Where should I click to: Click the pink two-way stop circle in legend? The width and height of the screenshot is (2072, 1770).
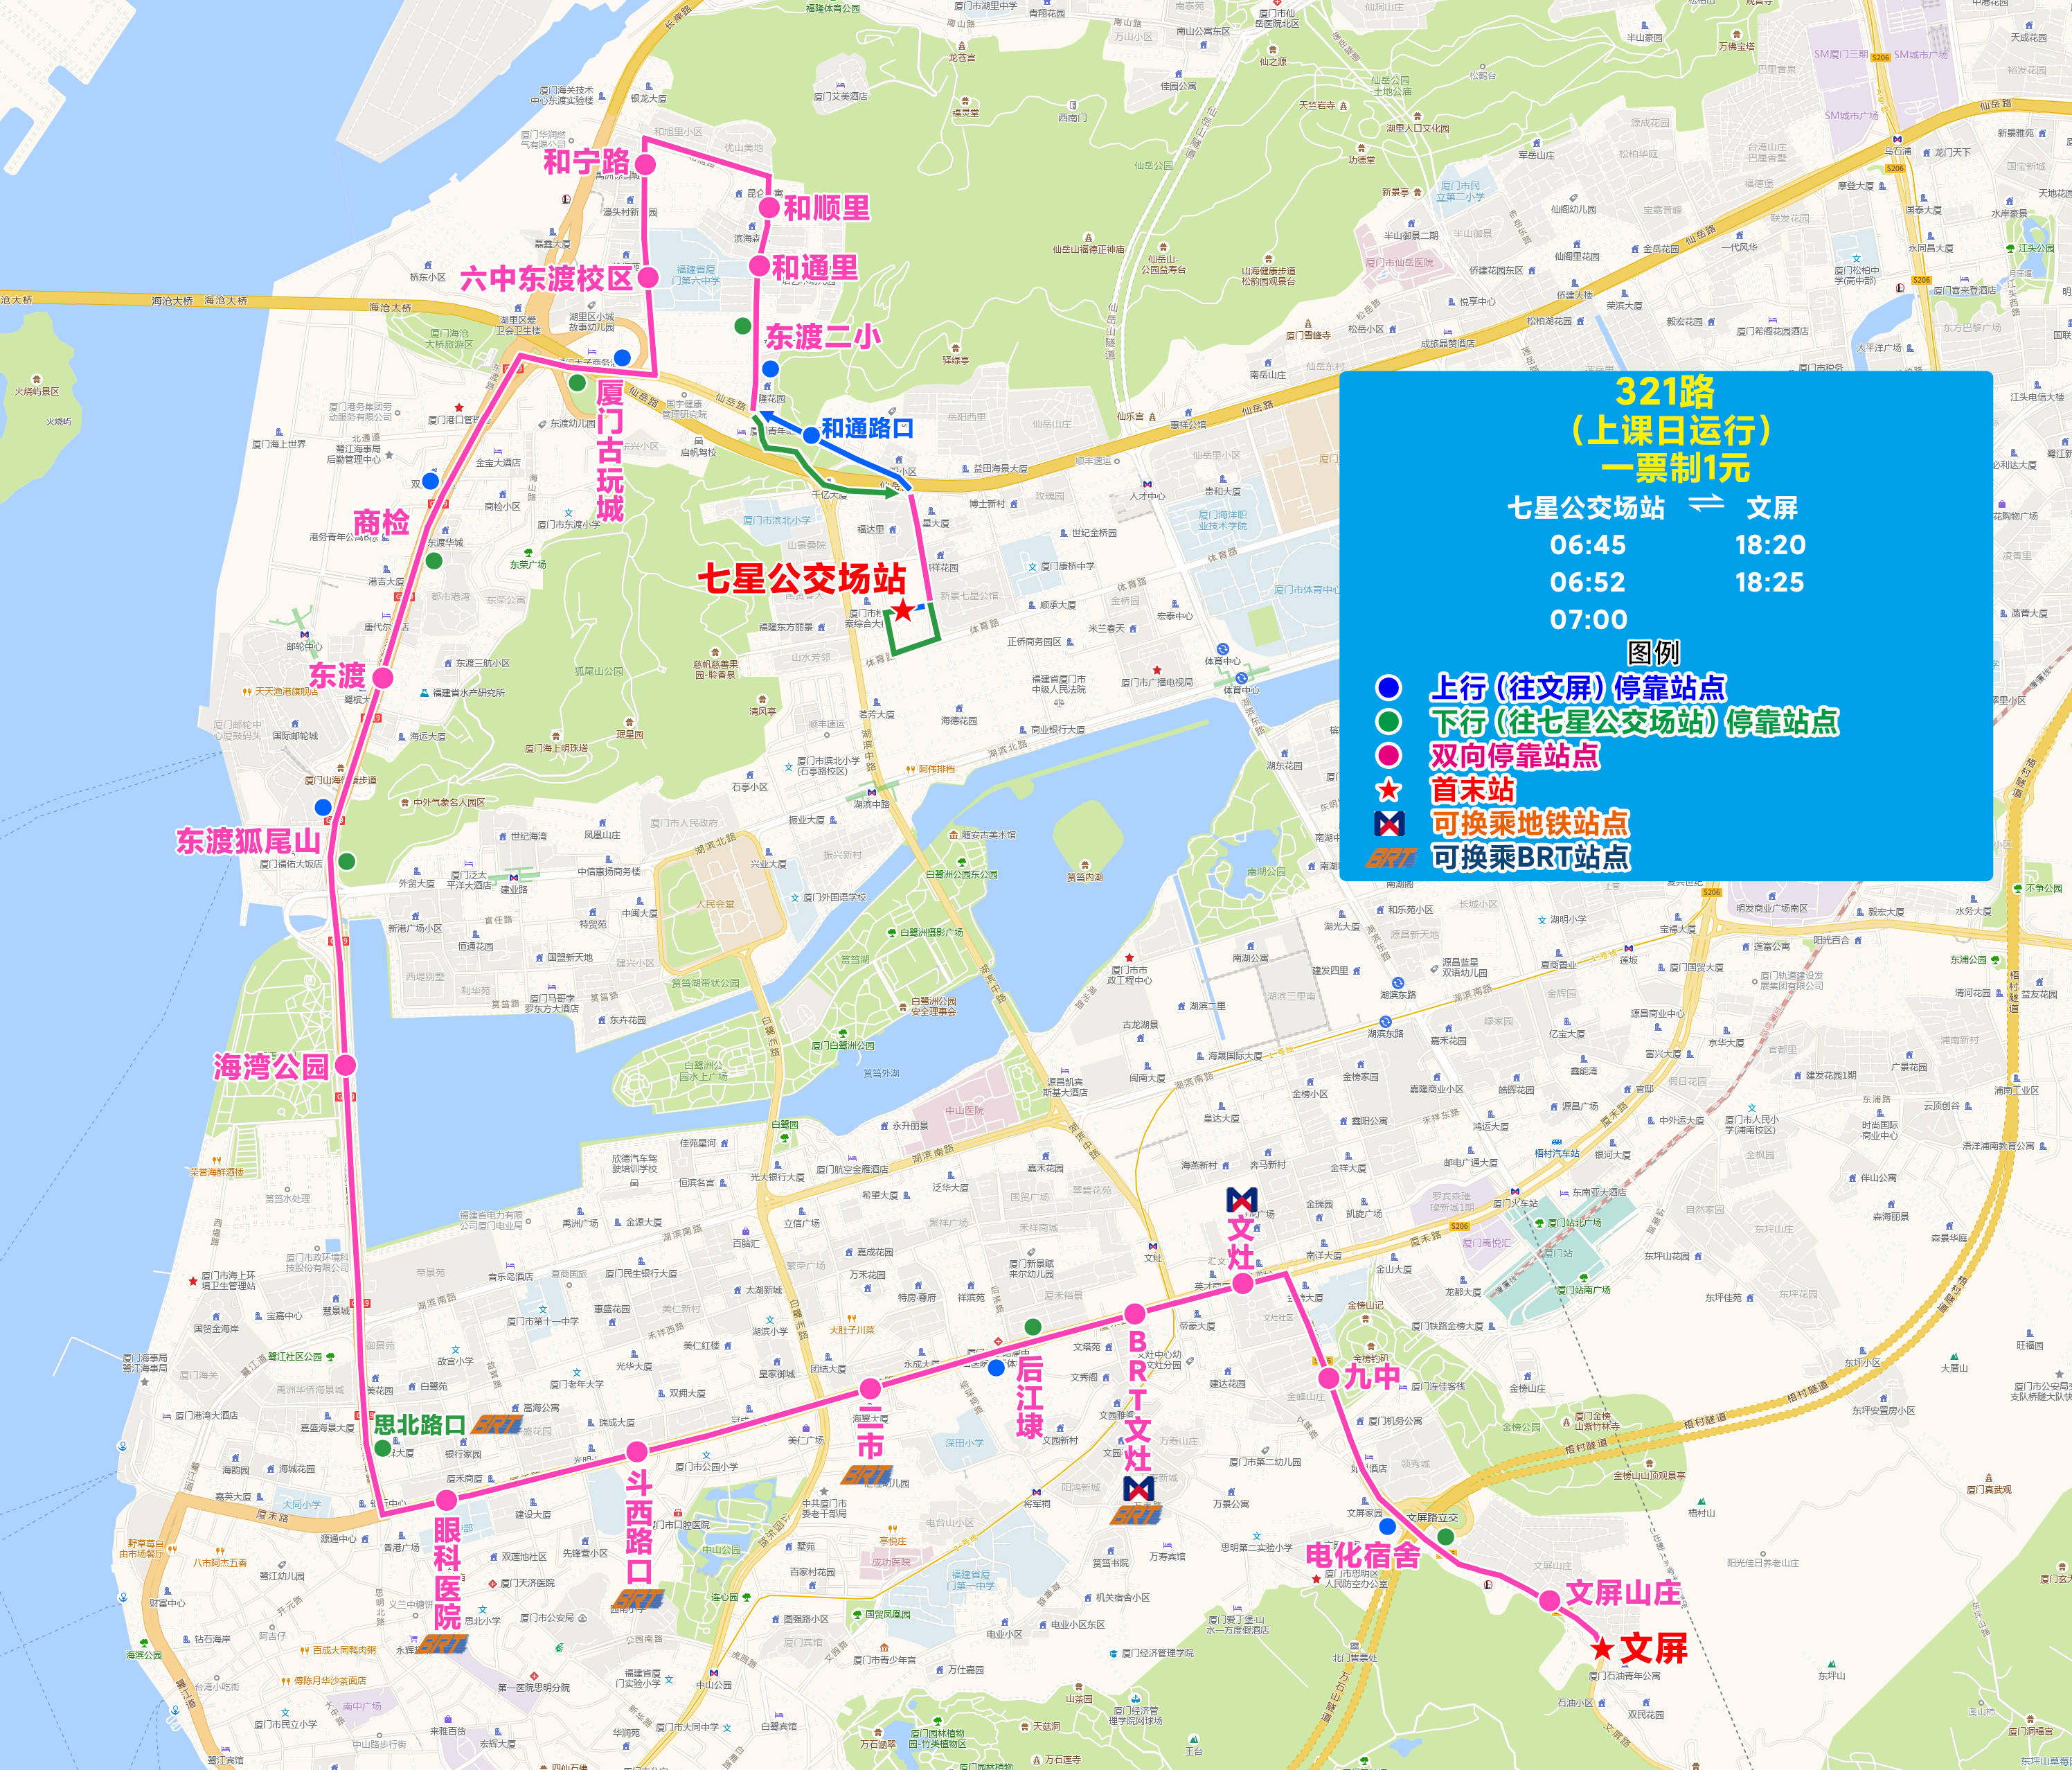click(x=1388, y=755)
